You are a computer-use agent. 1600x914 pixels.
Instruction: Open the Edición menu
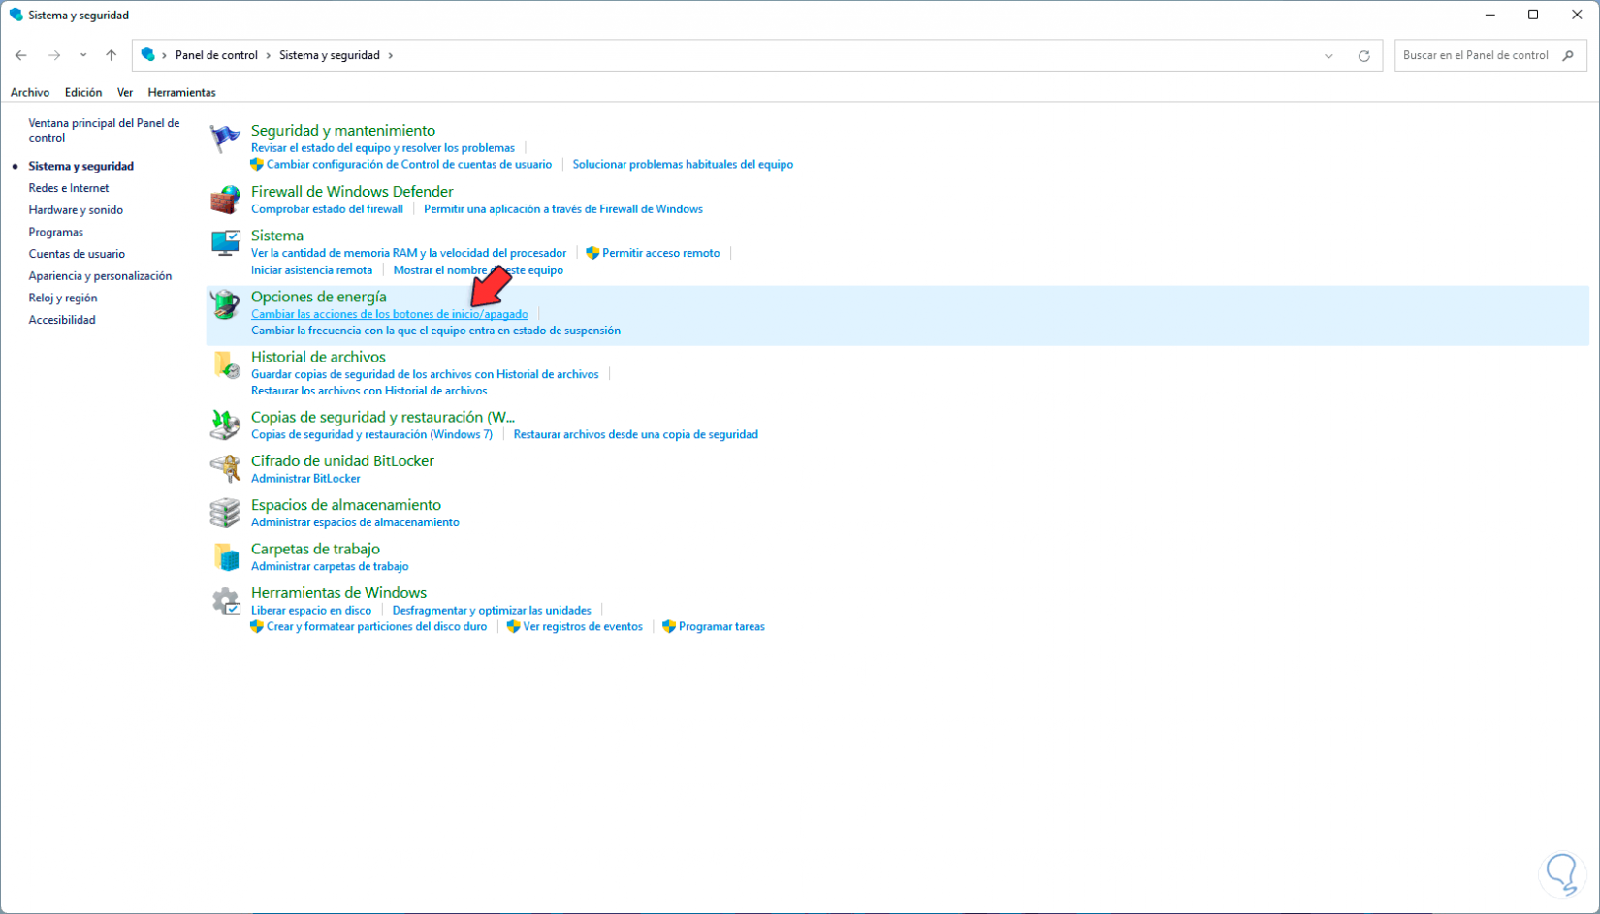coord(83,92)
